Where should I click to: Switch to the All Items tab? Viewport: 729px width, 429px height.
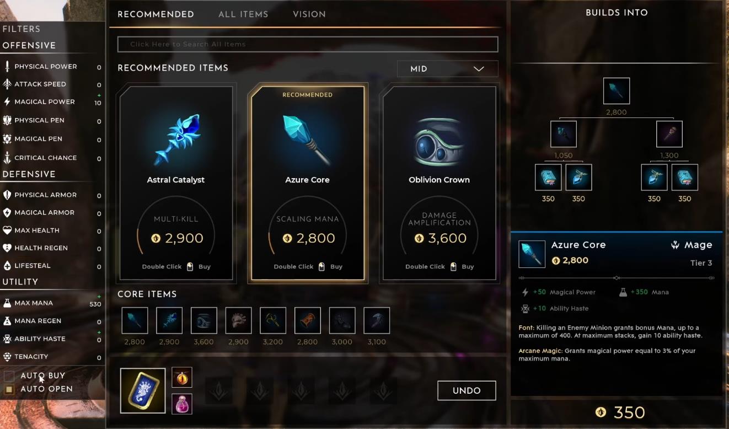coord(243,14)
